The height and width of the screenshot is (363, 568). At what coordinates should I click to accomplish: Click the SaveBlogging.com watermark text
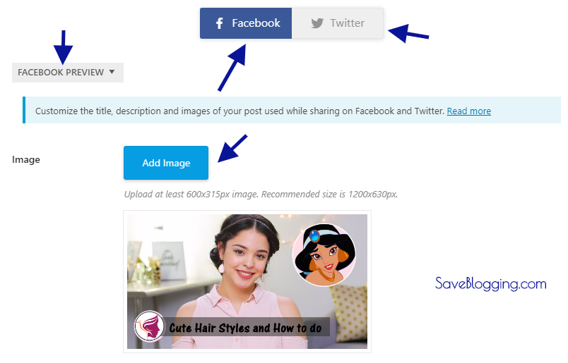tap(490, 284)
